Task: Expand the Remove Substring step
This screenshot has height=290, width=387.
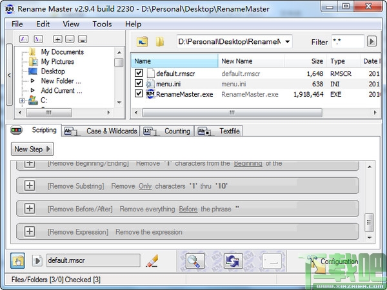Action: [30, 186]
